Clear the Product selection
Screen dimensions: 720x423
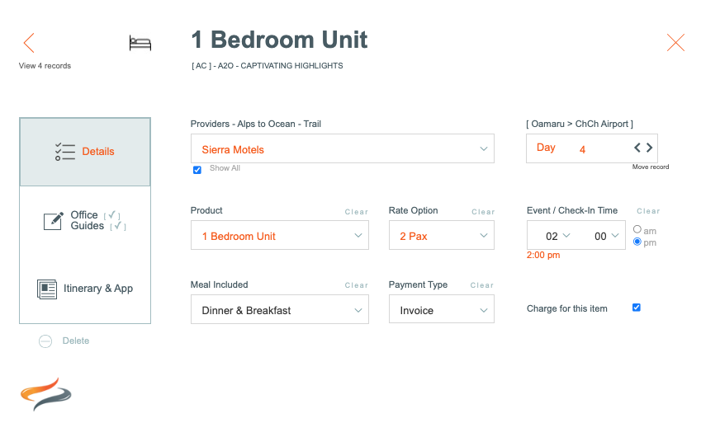pos(357,212)
